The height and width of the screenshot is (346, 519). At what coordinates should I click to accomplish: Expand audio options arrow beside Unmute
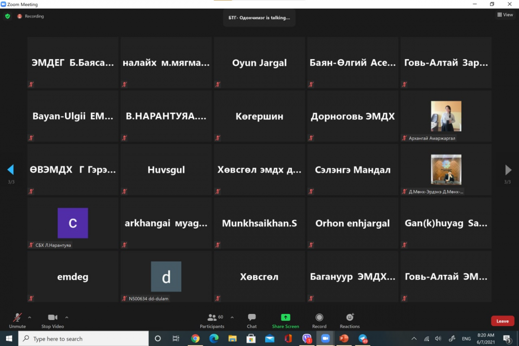[29, 317]
